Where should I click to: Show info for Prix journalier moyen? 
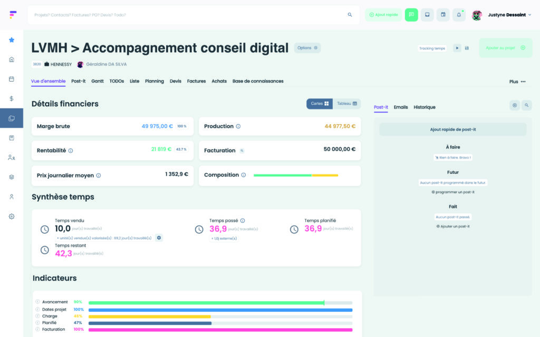[x=99, y=175]
